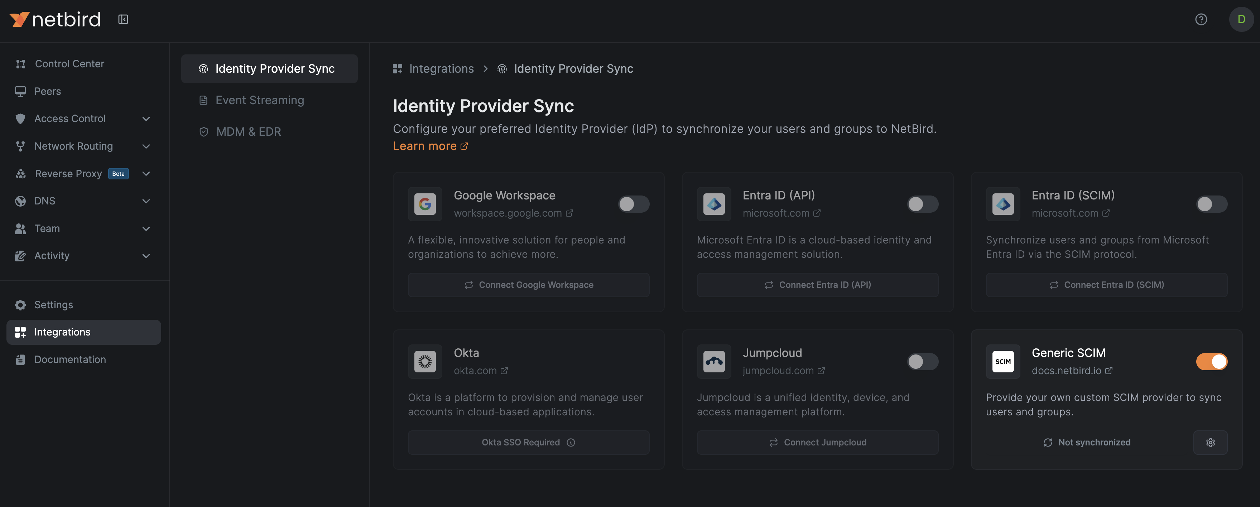The height and width of the screenshot is (507, 1260).
Task: Open Settings in the sidebar
Action: [84, 305]
